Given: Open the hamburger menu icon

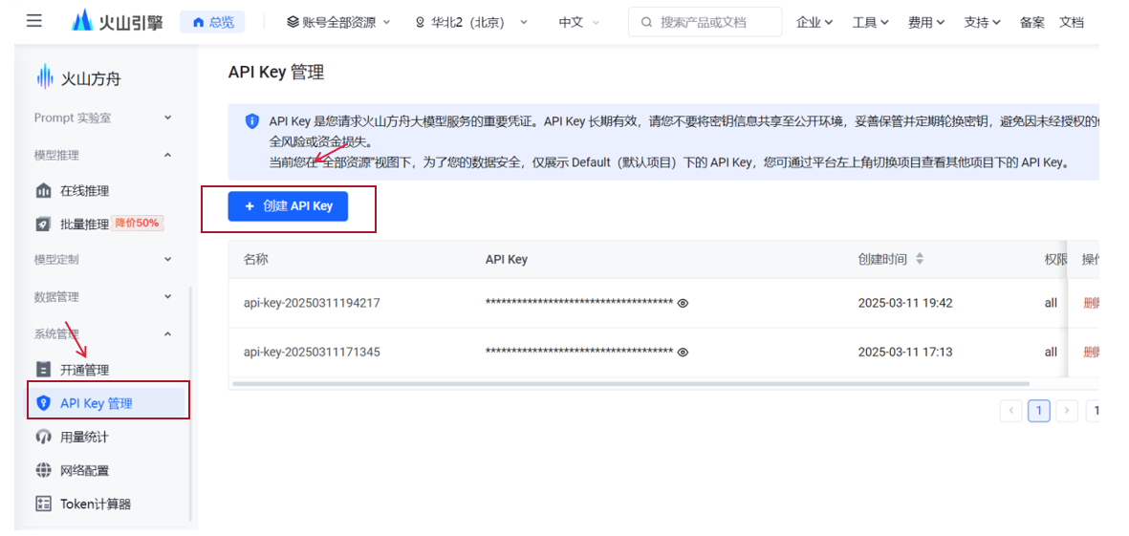Looking at the screenshot, I should (33, 20).
